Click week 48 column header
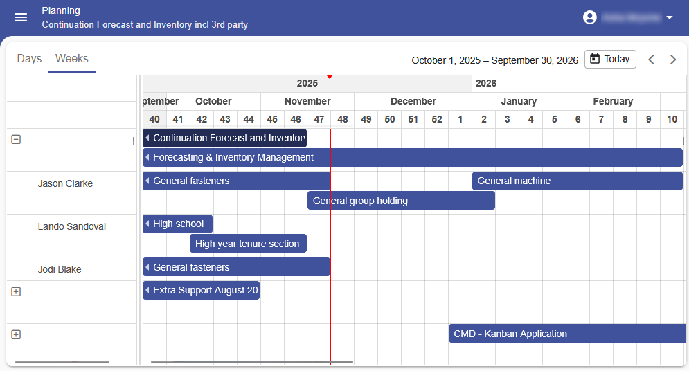Viewport: 689px width, 371px height. click(x=343, y=120)
